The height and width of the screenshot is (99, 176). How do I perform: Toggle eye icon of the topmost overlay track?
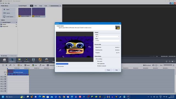tap(1, 77)
